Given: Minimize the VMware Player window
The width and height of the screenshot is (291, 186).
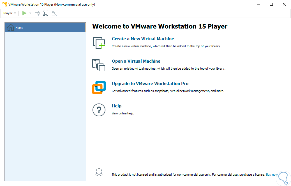Looking at the screenshot, I should click(x=258, y=4).
